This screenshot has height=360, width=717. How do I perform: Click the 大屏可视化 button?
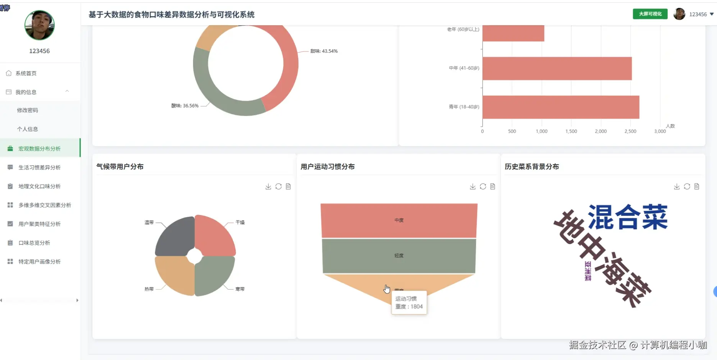pos(650,14)
